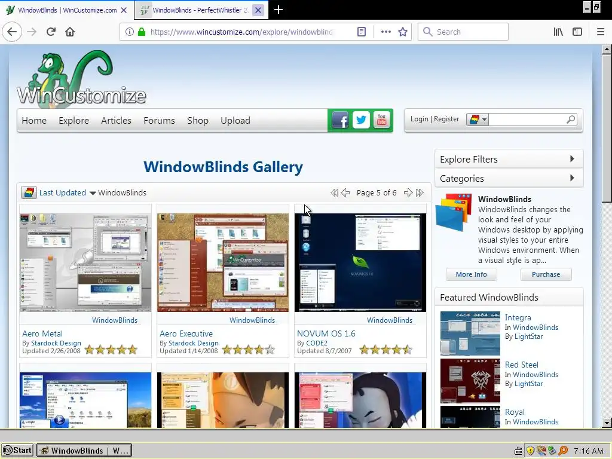
Task: Open Stardock Design author under Aero Metal
Action: tap(56, 343)
